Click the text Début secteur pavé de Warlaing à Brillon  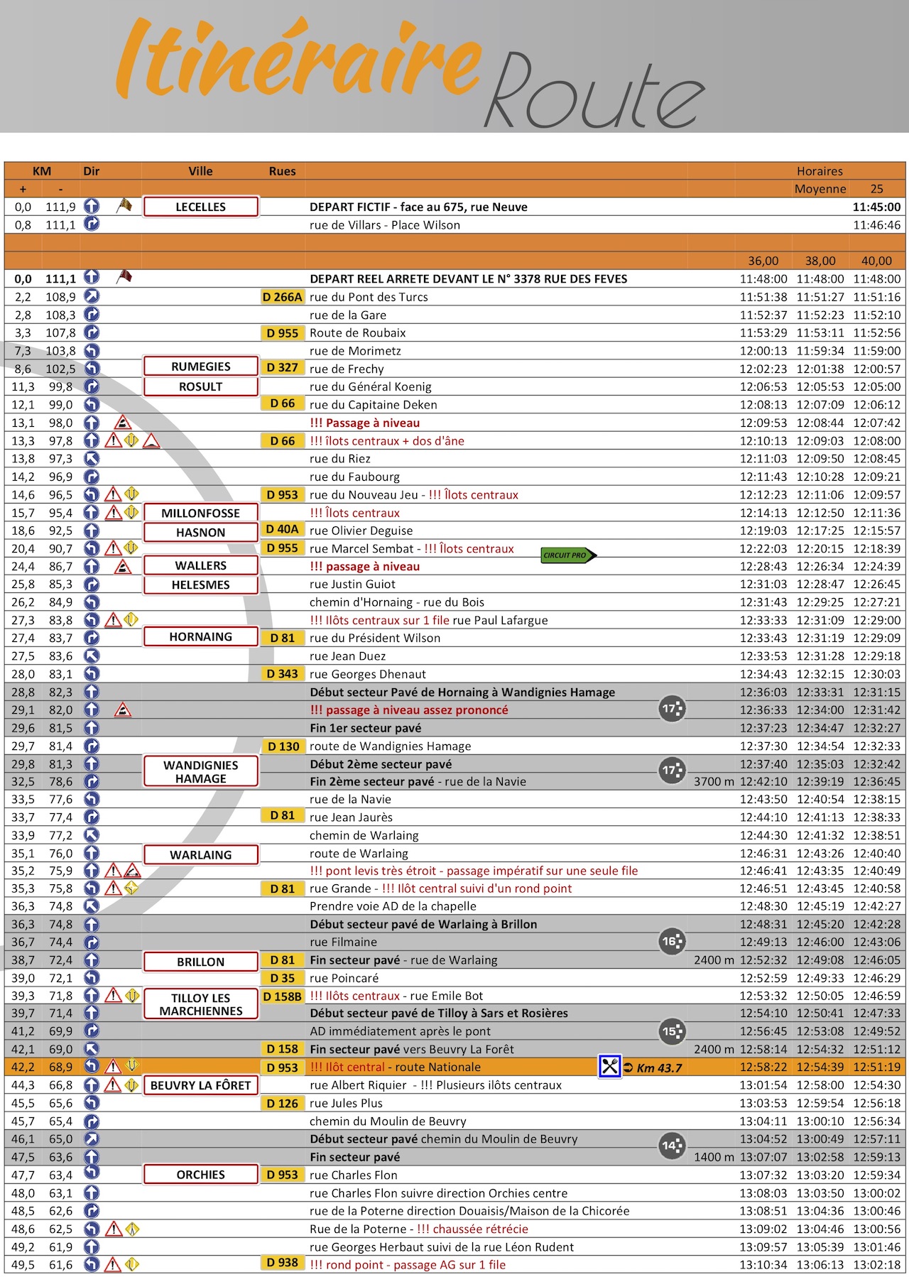[x=423, y=924]
